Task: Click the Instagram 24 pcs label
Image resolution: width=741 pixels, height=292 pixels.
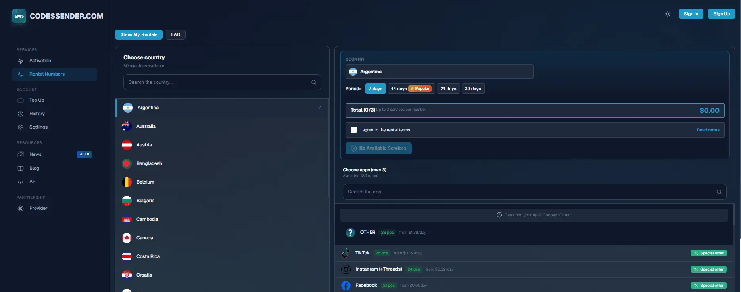Action: point(414,269)
